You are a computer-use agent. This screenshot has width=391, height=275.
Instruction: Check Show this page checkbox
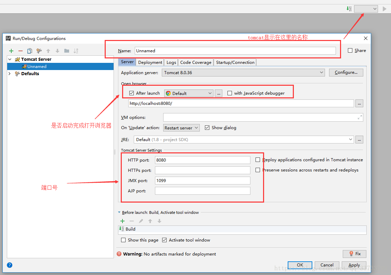click(123, 240)
